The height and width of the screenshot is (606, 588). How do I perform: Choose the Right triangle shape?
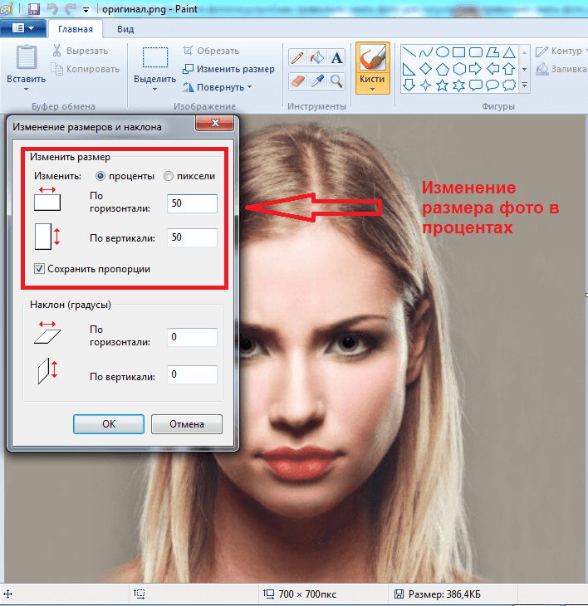pyautogui.click(x=409, y=69)
